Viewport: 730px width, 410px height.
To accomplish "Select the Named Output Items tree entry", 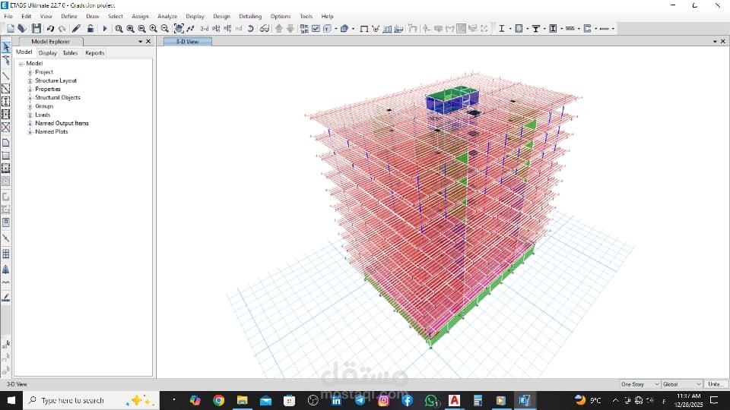I will [x=62, y=123].
